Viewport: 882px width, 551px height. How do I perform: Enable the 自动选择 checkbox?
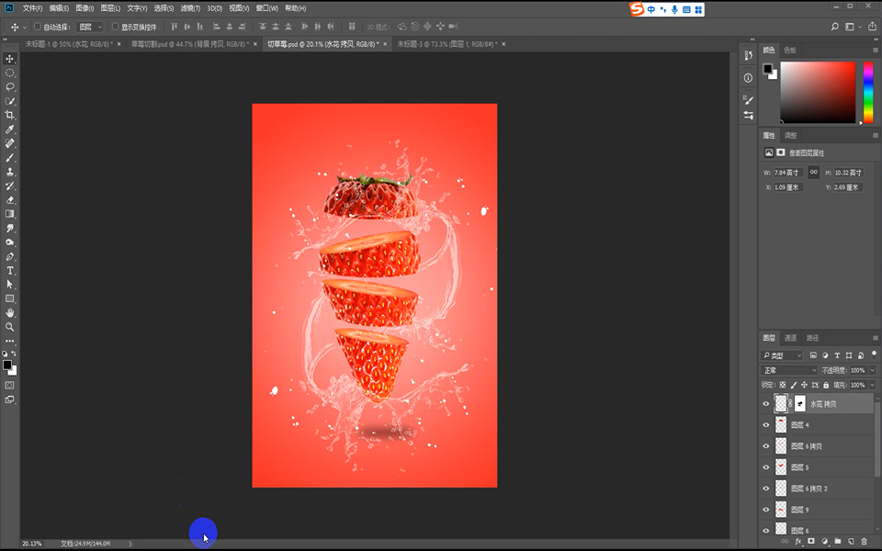click(38, 27)
